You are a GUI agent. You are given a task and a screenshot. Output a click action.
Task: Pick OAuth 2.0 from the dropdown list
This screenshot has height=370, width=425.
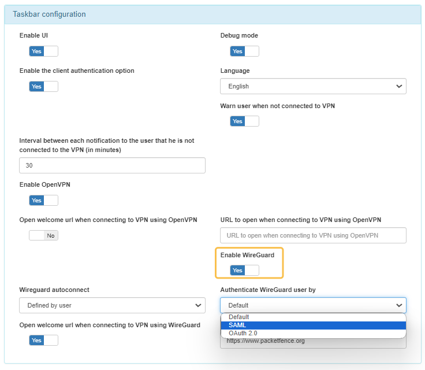point(243,334)
